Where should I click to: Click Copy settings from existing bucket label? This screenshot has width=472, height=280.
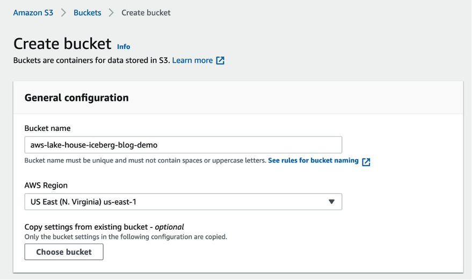(x=104, y=227)
